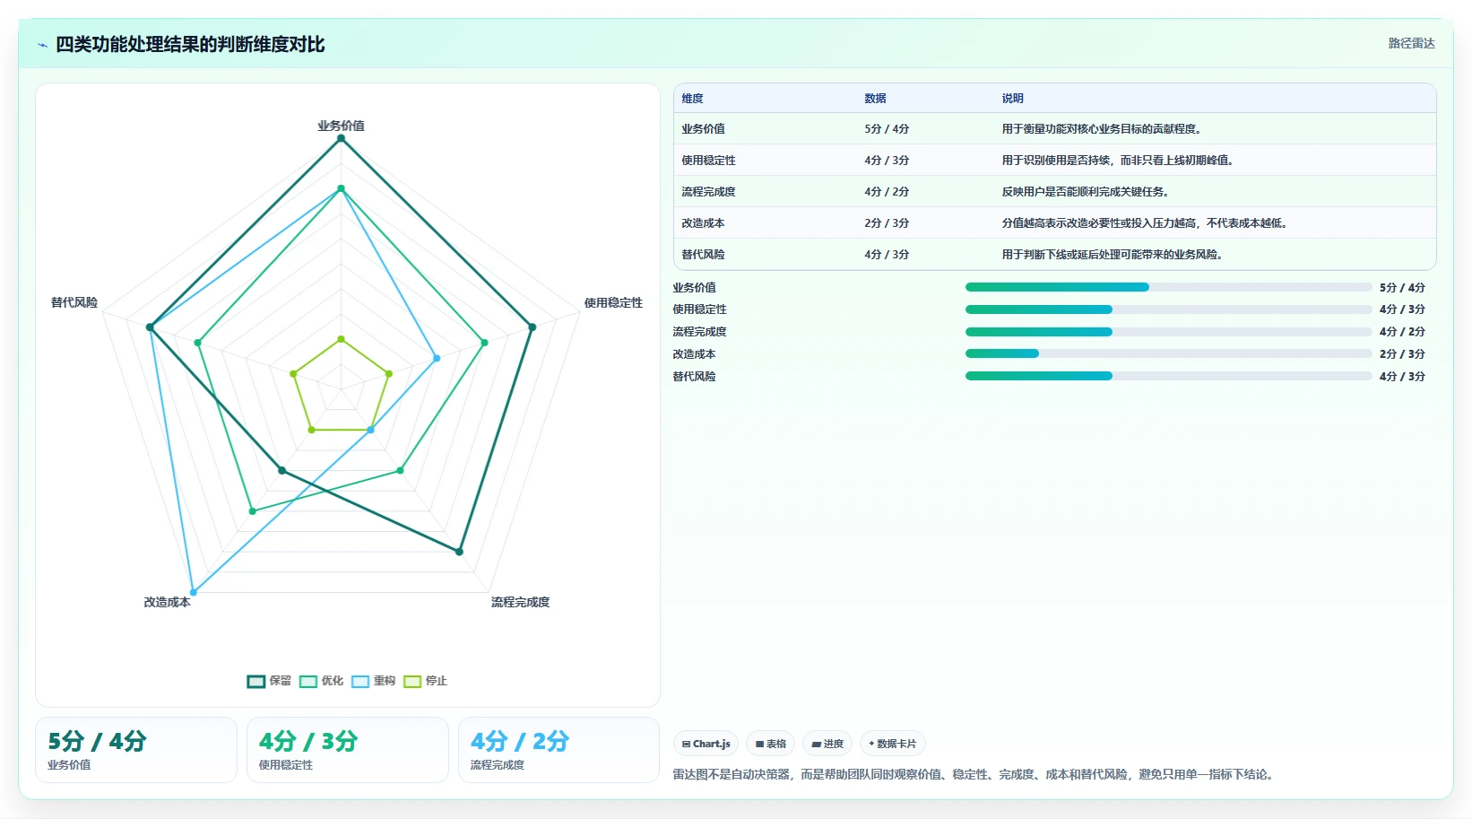1472x819 pixels.
Task: Click the 4分 / 3分 value beside 使用稳定性 bar
Action: pyautogui.click(x=1402, y=309)
